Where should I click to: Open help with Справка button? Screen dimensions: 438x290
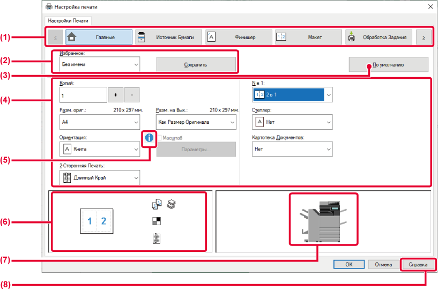[418, 264]
